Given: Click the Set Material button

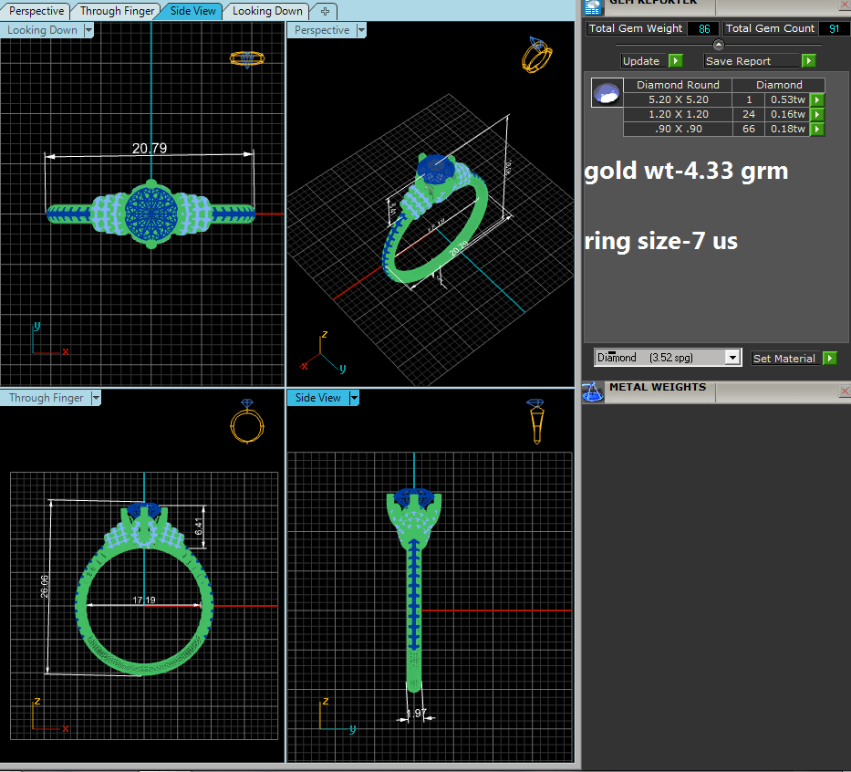Looking at the screenshot, I should (x=784, y=359).
